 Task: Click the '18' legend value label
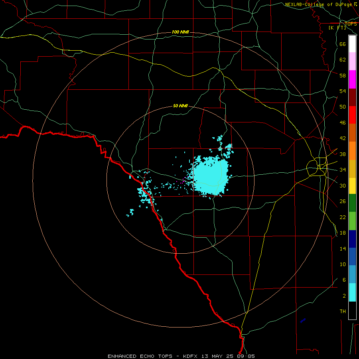[x=343, y=233]
